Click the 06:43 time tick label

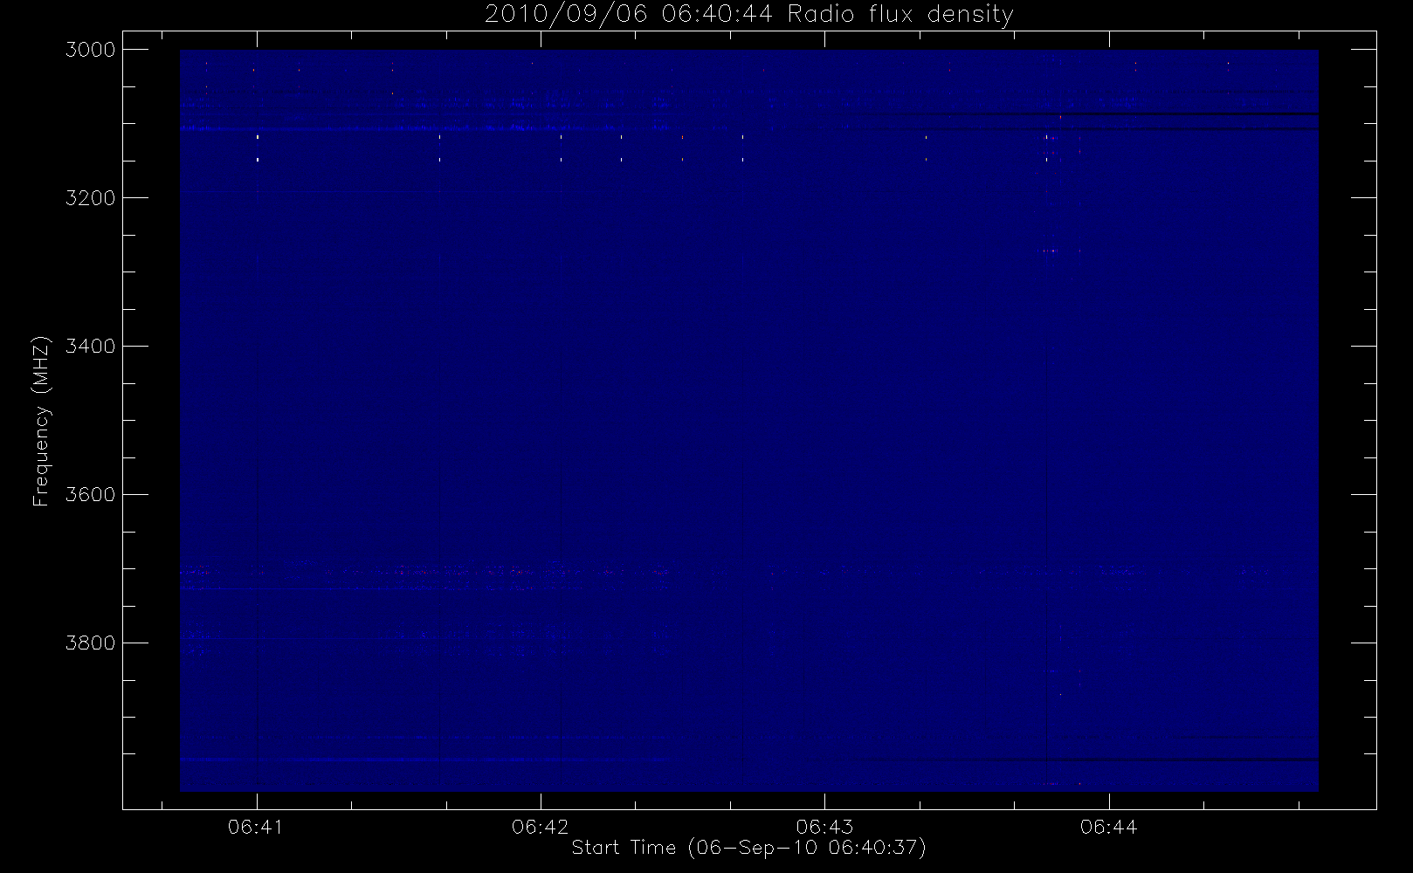[x=824, y=827]
